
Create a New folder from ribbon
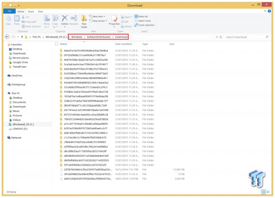(x=84, y=22)
